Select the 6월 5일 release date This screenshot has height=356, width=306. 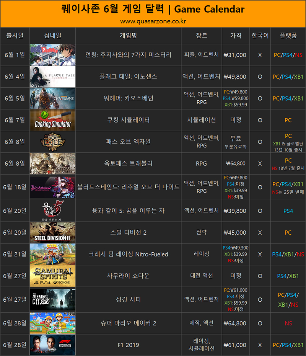pos(15,98)
